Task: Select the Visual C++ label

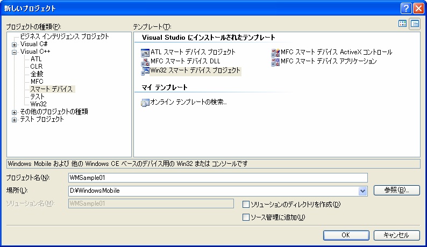Action: tap(35, 52)
